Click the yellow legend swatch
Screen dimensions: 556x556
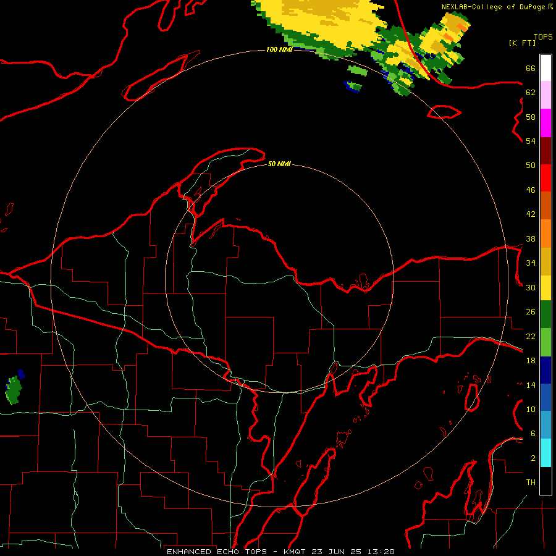(545, 287)
